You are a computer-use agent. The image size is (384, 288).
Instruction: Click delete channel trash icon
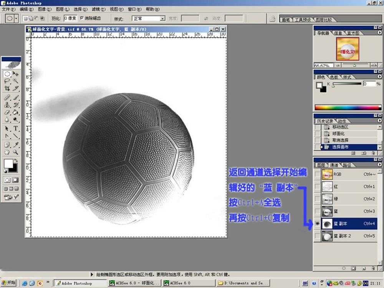click(x=373, y=268)
